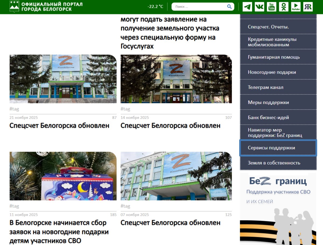The width and height of the screenshot is (323, 245).
Task: Open the YouTube channel icon
Action: coord(272,7)
